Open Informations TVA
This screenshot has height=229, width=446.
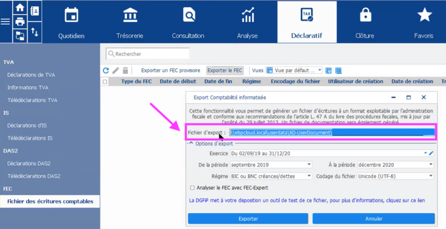click(28, 88)
